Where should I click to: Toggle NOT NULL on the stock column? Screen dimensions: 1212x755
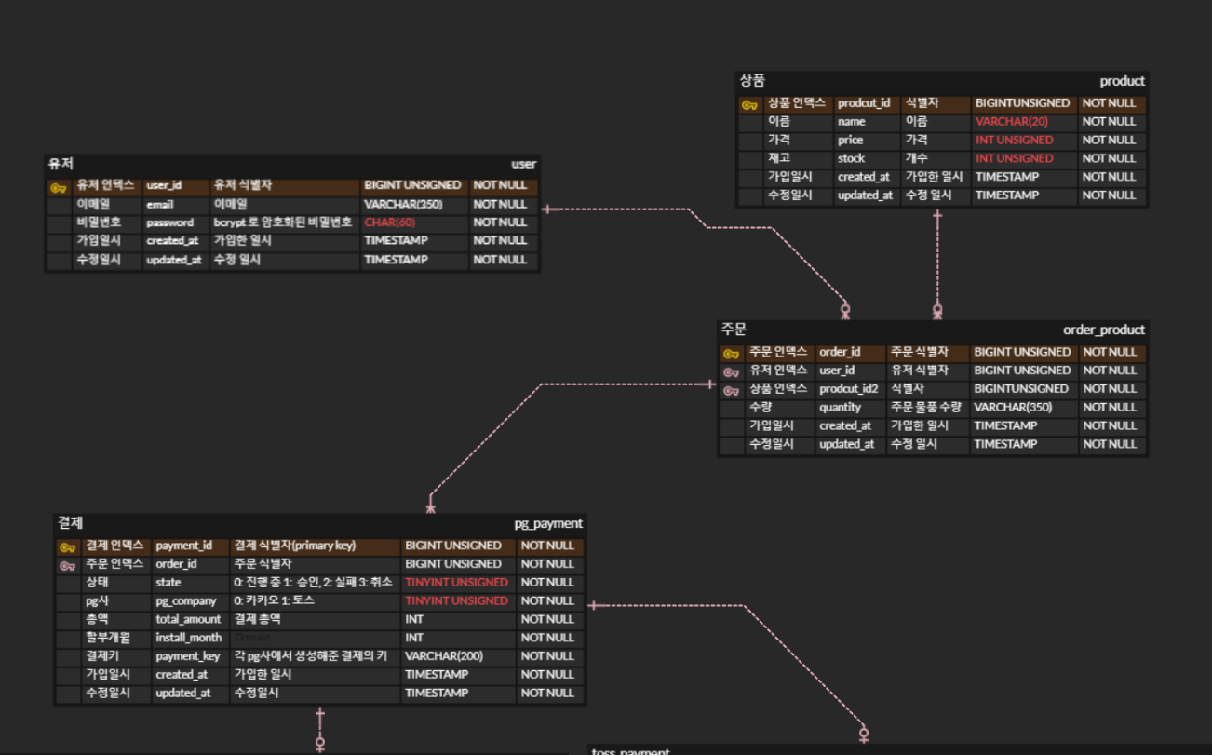point(1111,158)
